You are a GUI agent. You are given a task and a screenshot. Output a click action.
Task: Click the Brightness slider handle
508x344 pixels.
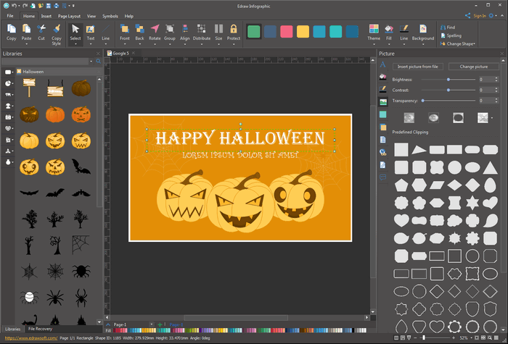coord(448,79)
